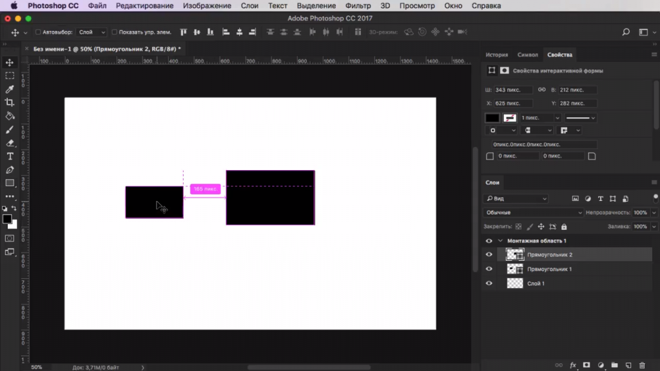Open the Непрозрачность value dropdown arrow
This screenshot has height=371, width=660.
[654, 213]
